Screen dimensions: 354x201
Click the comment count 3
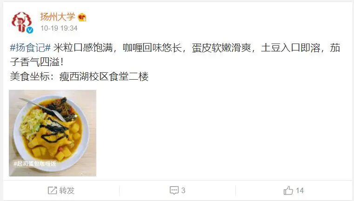click(x=183, y=190)
